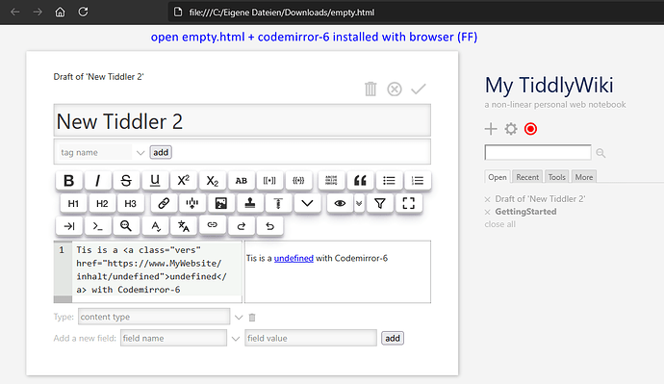Screen dimensions: 664x384
Task: Apply bold formatting in editor toolbar
Action: tap(68, 181)
